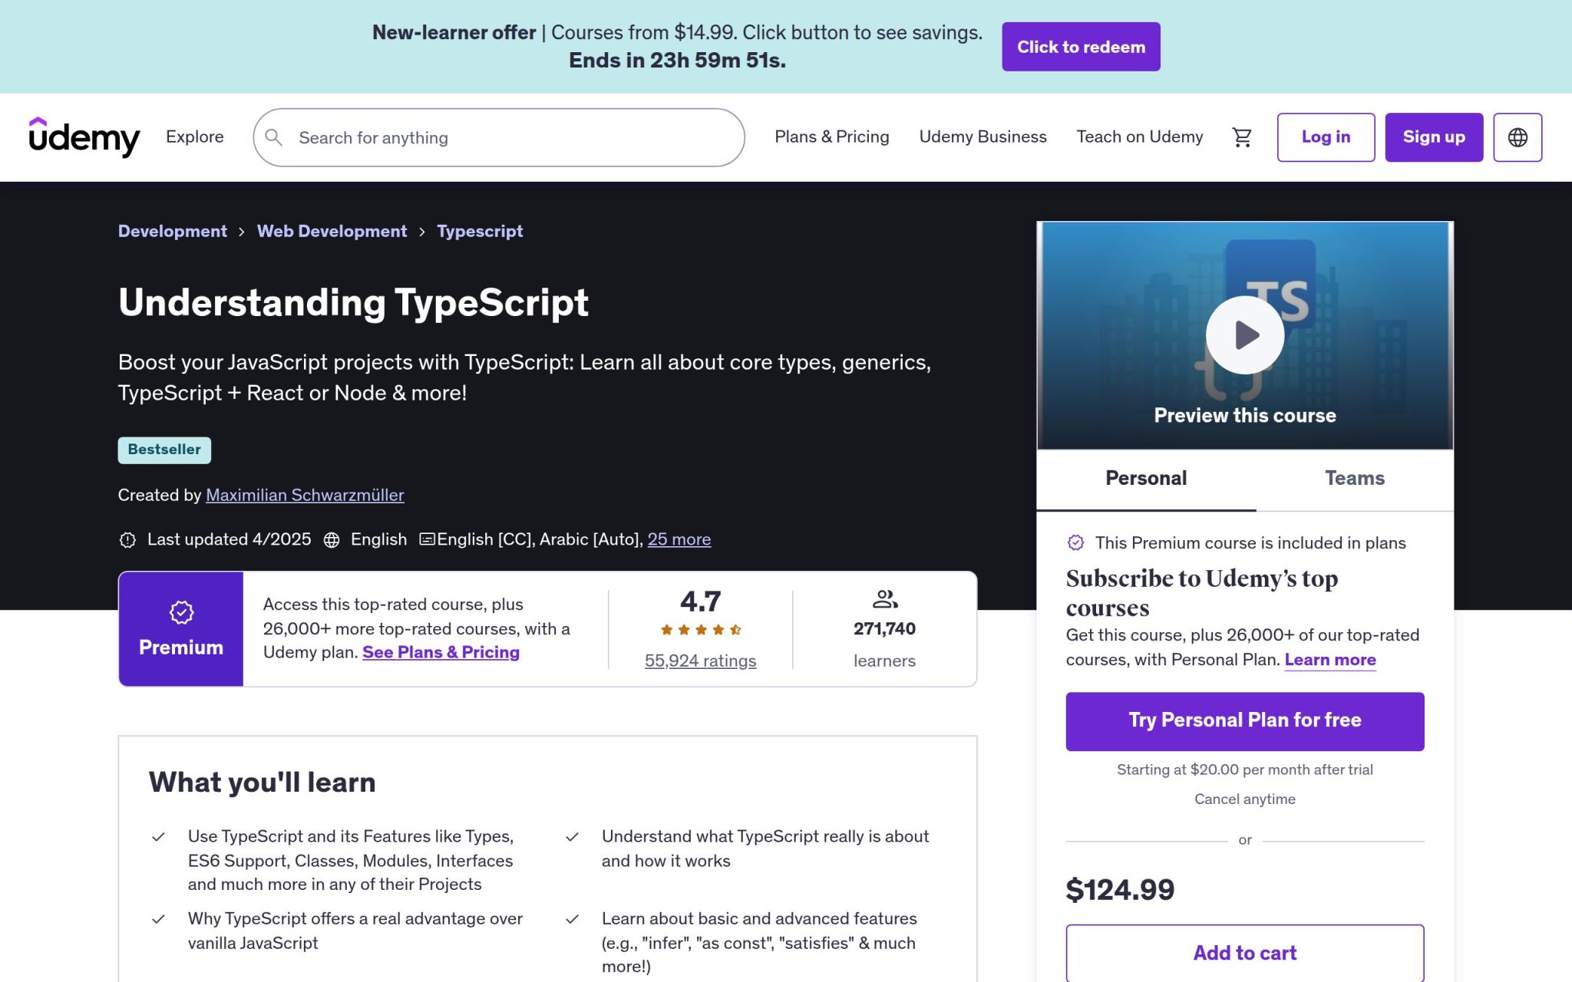Click the $124.99 price

1120,890
